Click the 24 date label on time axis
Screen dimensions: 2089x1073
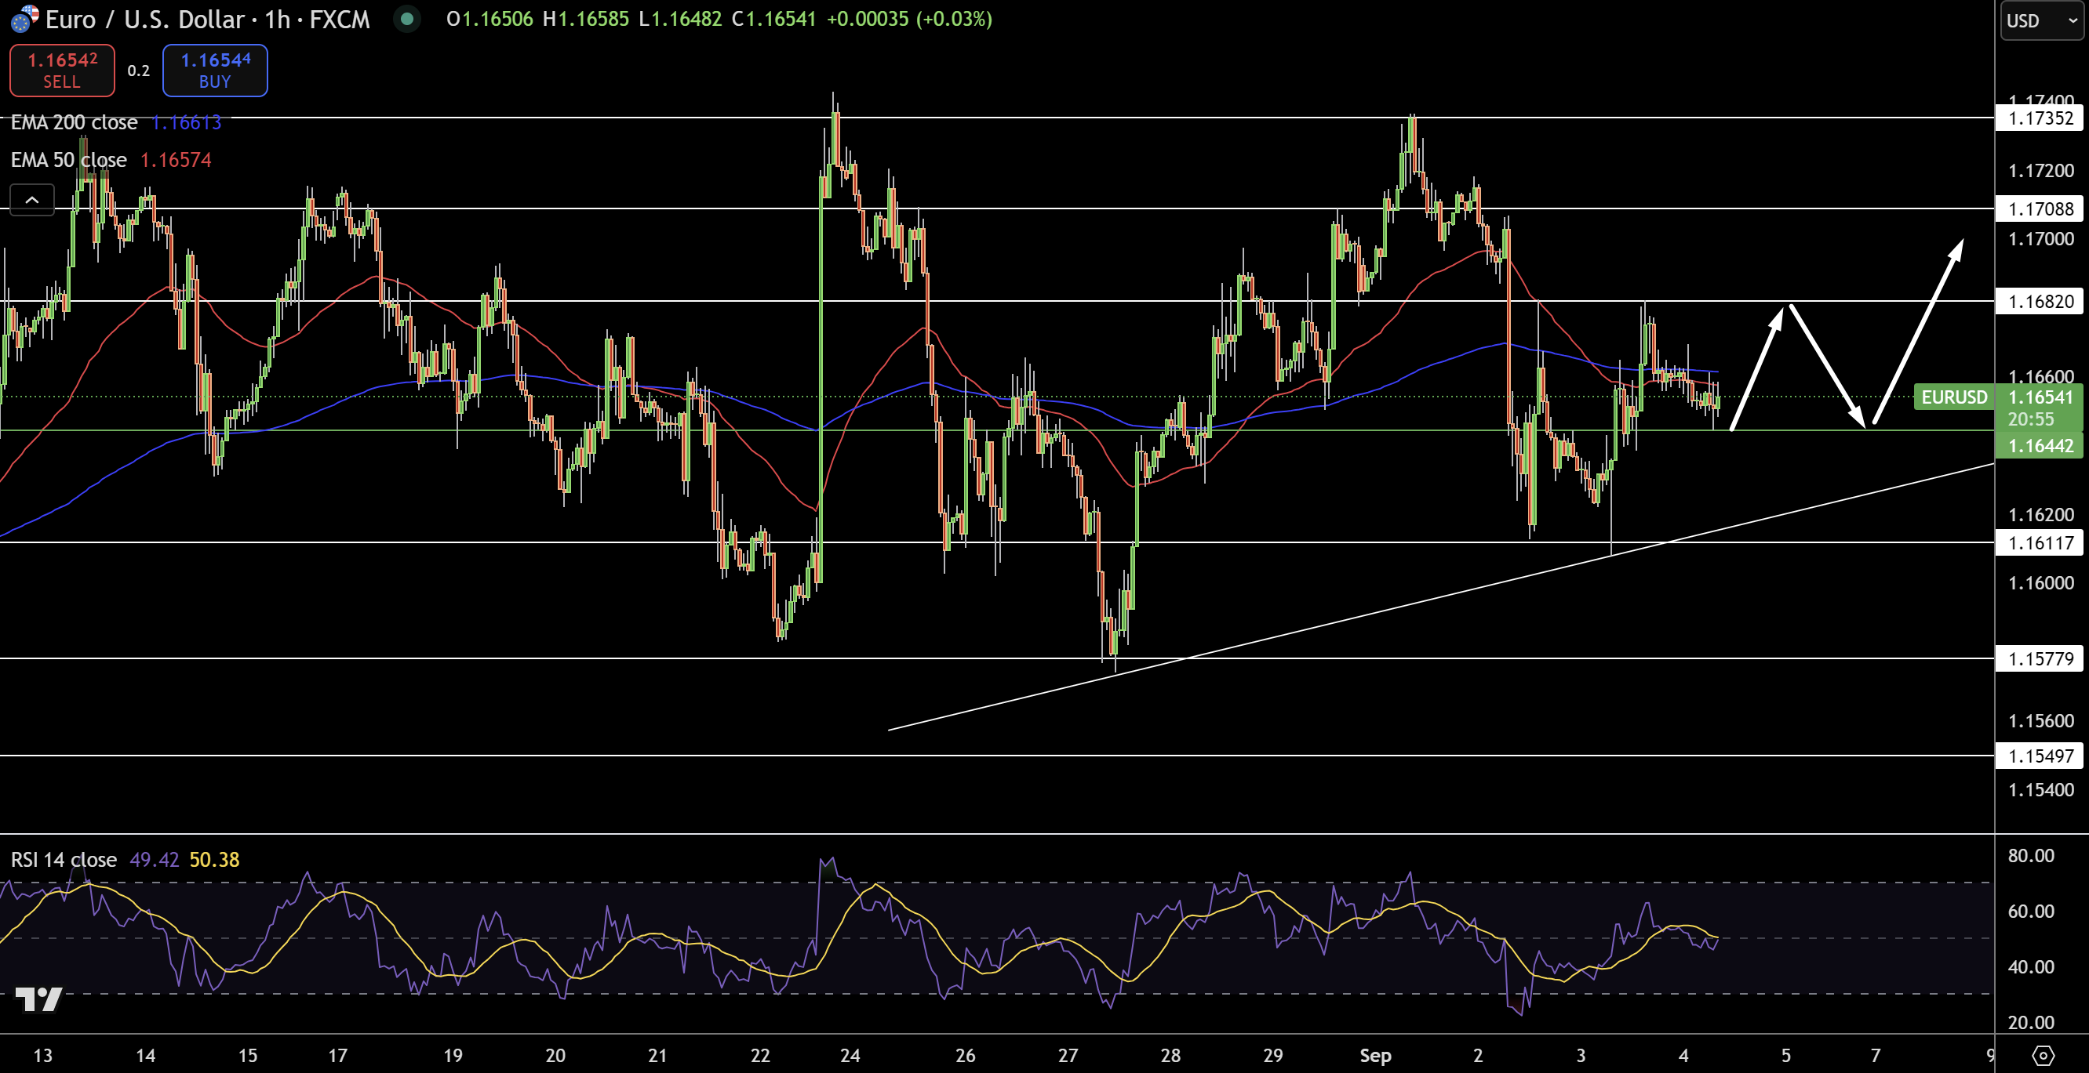tap(850, 1055)
